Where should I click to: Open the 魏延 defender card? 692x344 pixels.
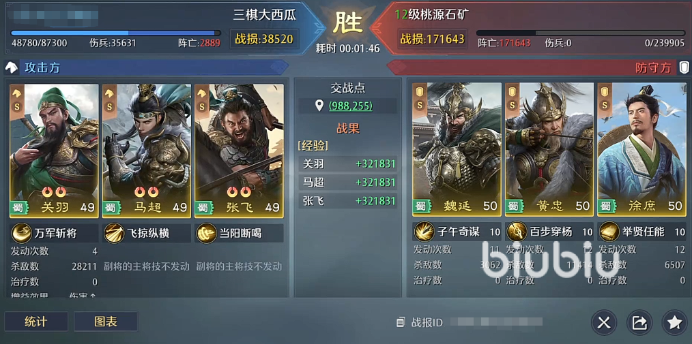(457, 149)
